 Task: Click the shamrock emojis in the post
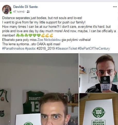[x=22, y=35]
